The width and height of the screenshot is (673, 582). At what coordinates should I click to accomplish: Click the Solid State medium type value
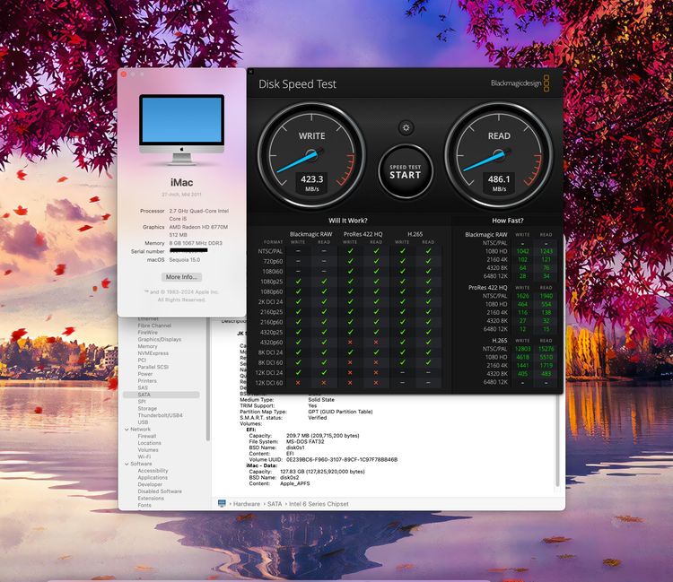tap(321, 400)
